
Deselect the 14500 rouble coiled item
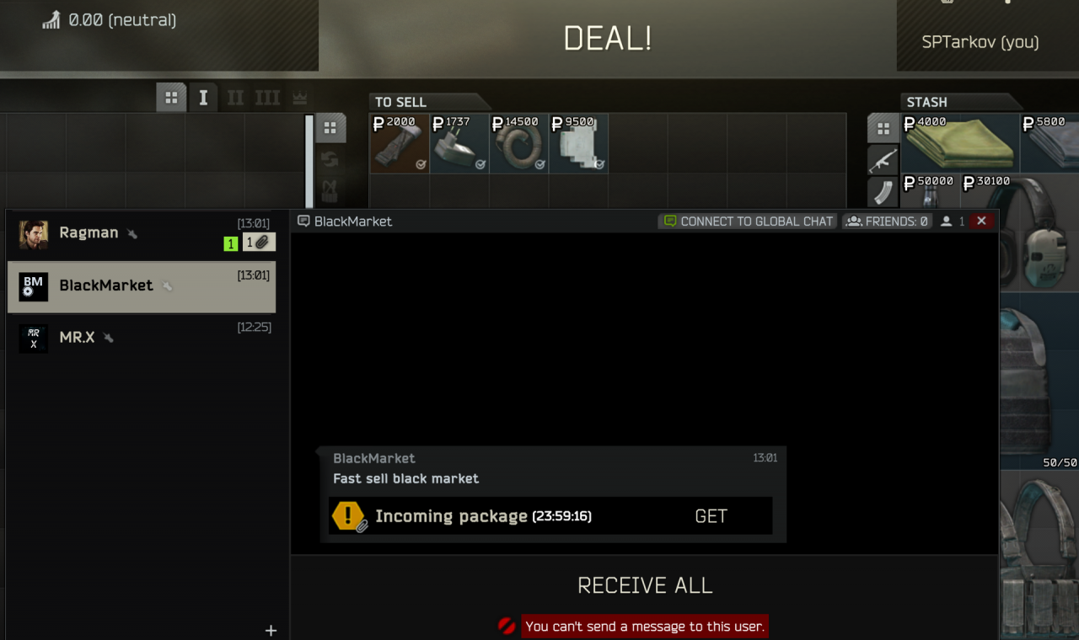click(x=518, y=144)
